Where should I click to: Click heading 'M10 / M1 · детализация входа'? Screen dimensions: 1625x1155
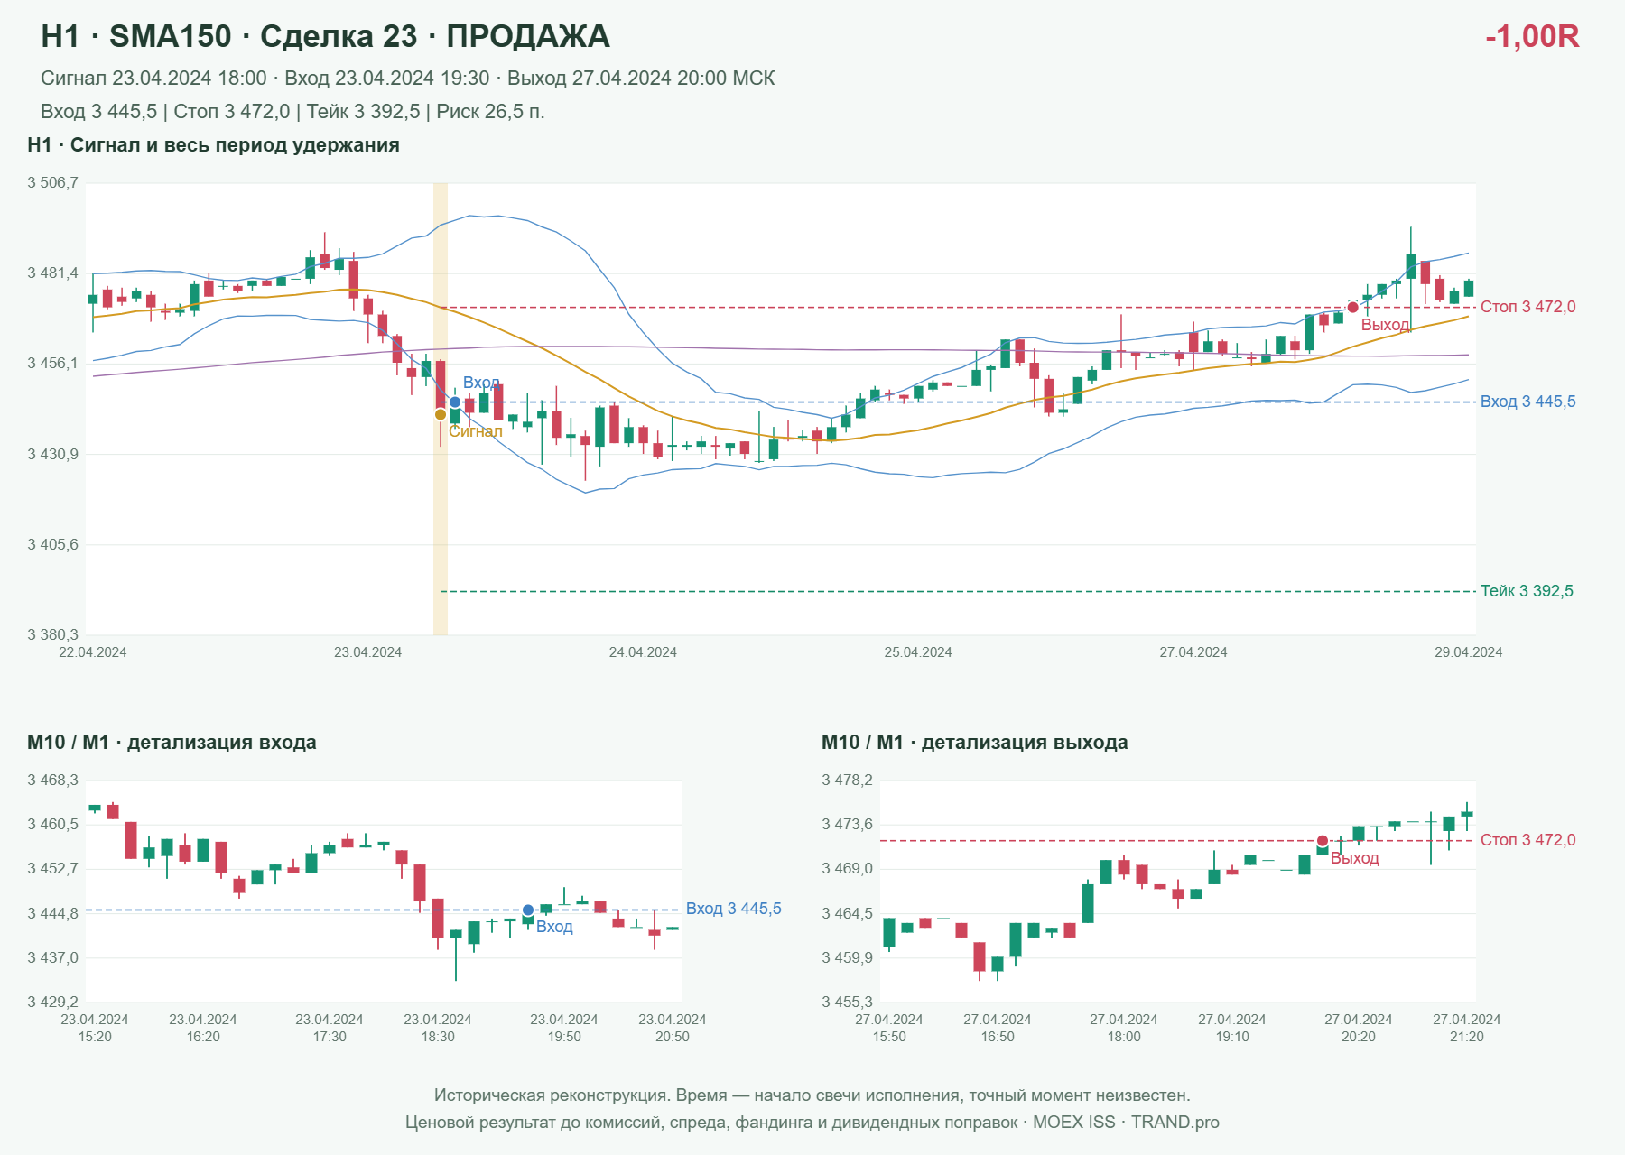click(x=172, y=743)
